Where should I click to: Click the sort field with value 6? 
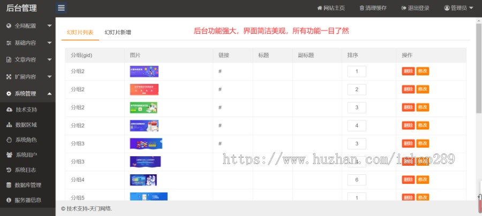pyautogui.click(x=357, y=180)
